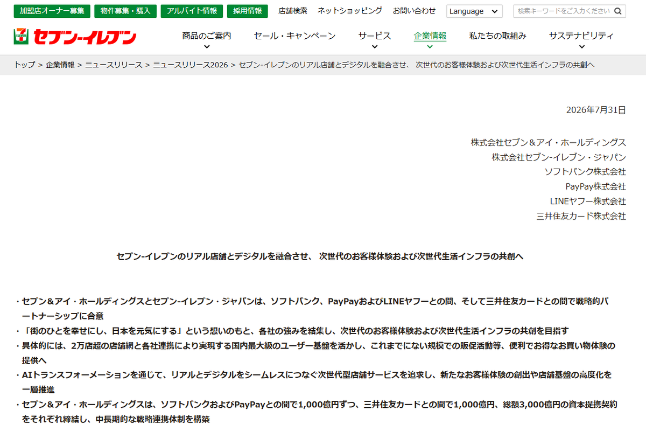The height and width of the screenshot is (431, 646).
Task: Click the centered bold press release headline
Action: point(320,256)
